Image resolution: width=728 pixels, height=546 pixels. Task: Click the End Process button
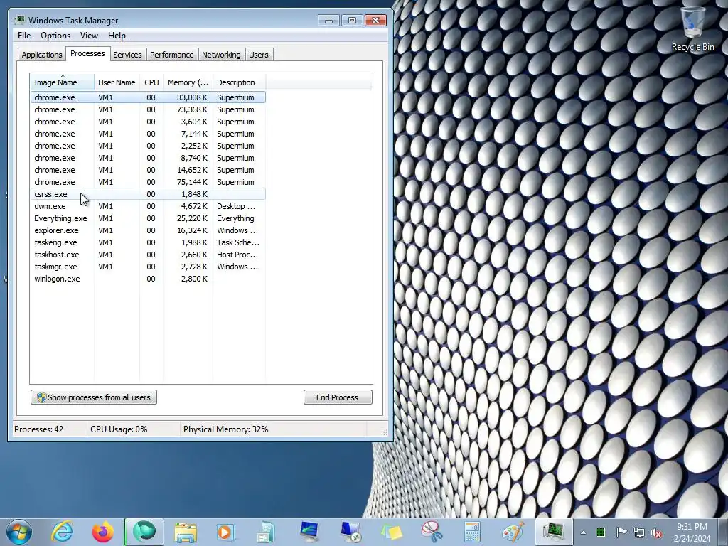[338, 397]
